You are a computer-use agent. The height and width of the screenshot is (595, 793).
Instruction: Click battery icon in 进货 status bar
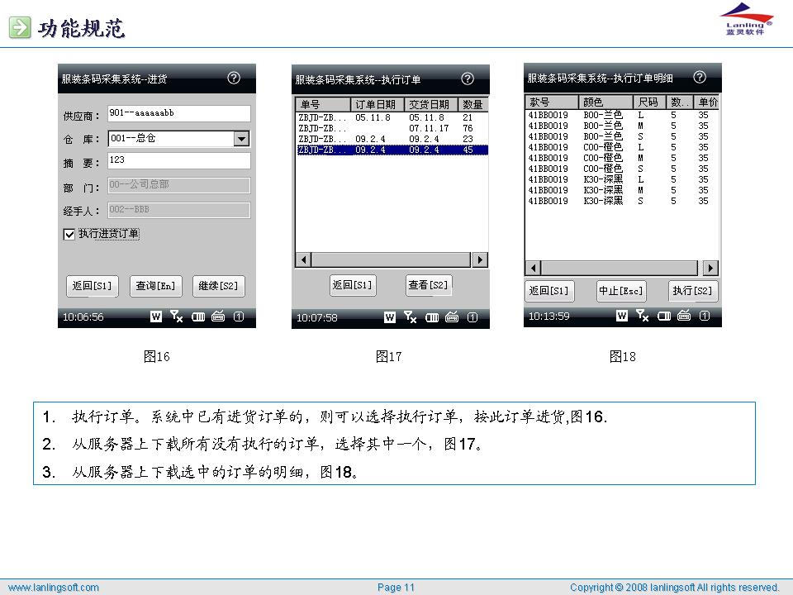click(x=197, y=317)
